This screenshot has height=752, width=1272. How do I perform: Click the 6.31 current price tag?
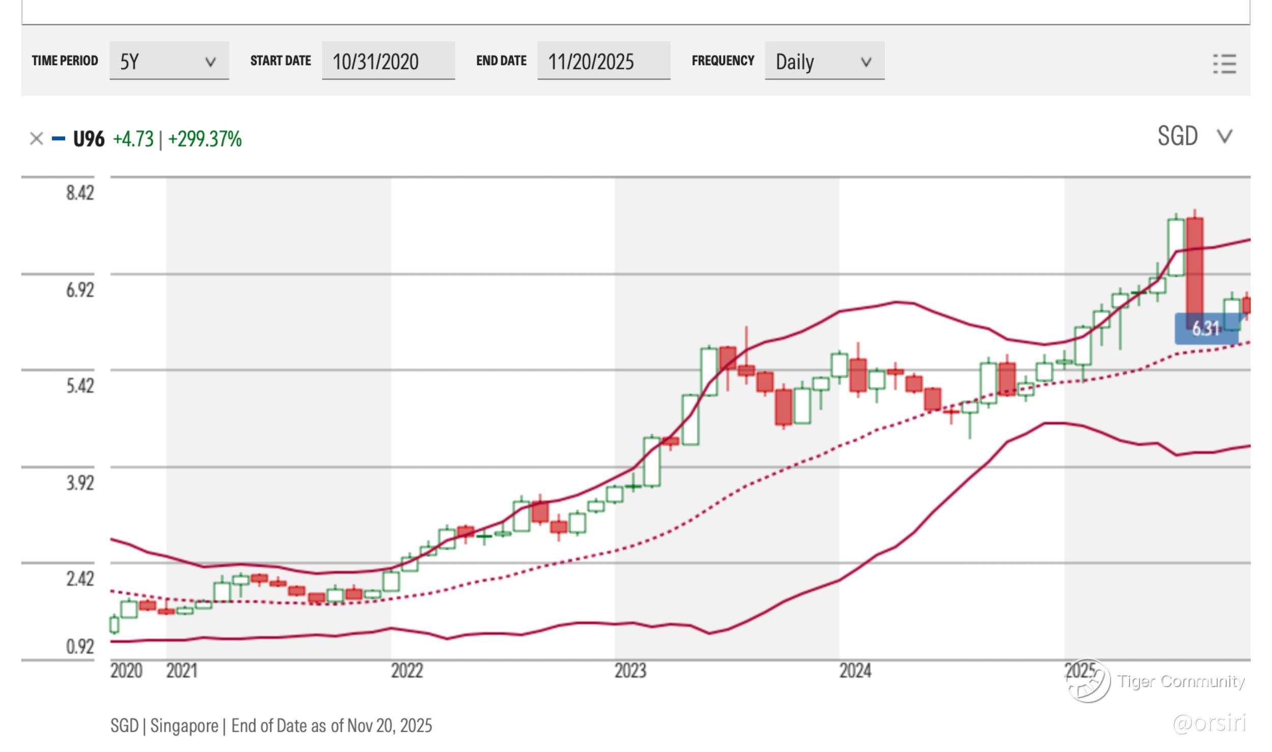coord(1206,329)
